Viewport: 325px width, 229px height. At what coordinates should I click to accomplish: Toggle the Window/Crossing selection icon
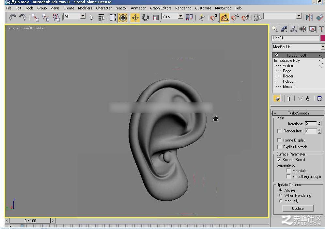pos(123,17)
